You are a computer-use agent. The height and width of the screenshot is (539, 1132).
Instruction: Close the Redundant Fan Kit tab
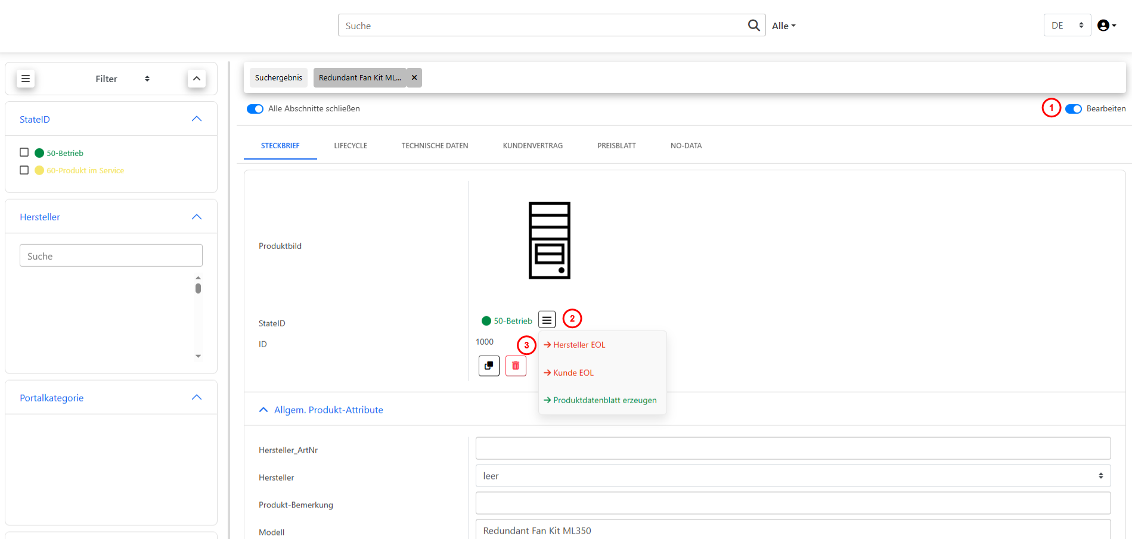point(414,77)
